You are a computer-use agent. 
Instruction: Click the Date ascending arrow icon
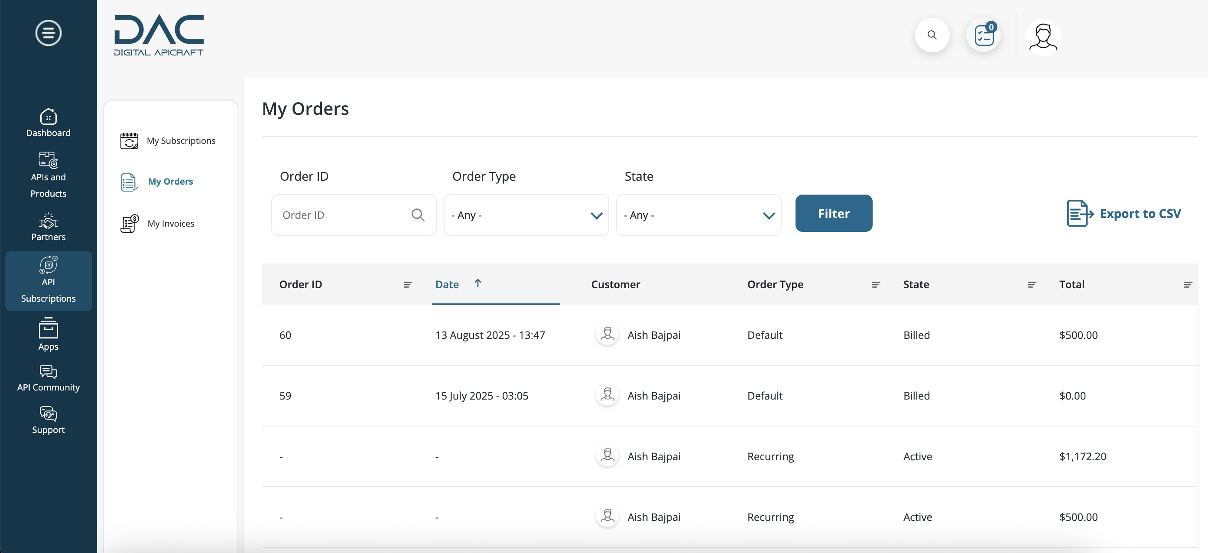[x=477, y=283]
